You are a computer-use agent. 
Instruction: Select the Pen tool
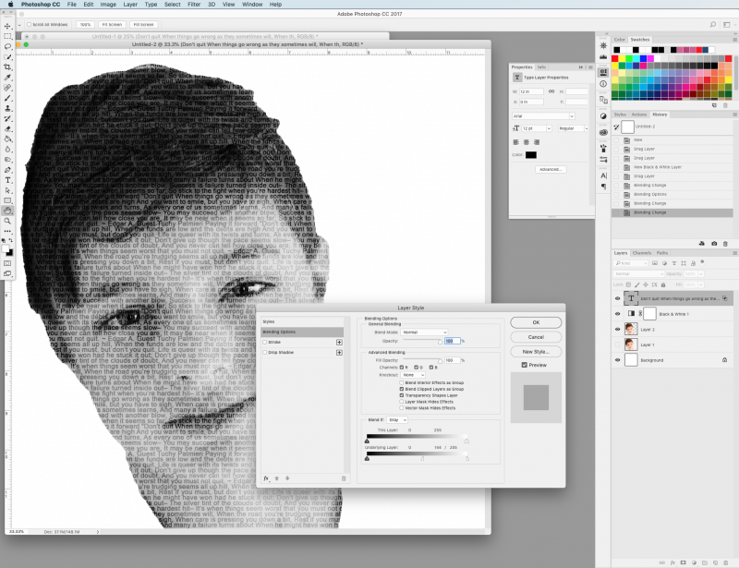pos(7,170)
